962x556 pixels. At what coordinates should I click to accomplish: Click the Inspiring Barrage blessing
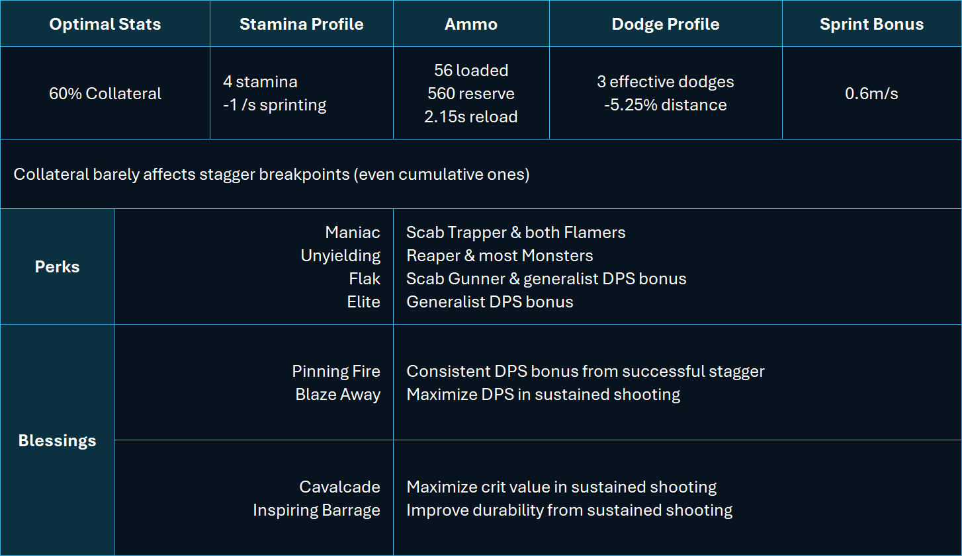[316, 510]
